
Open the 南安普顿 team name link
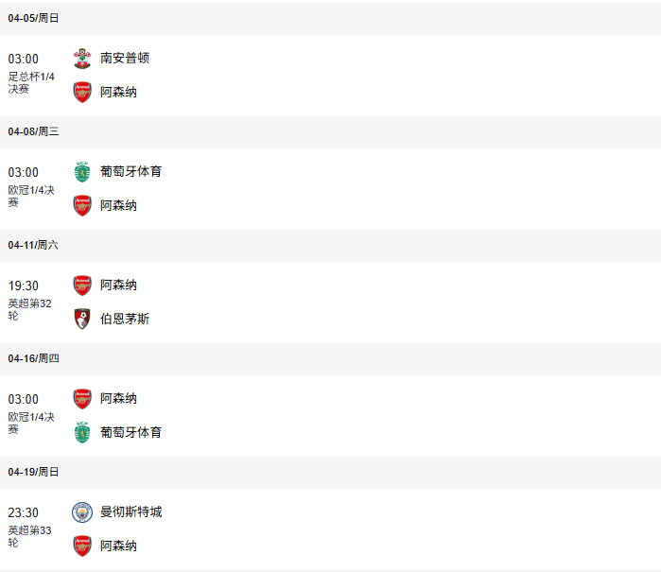point(125,58)
